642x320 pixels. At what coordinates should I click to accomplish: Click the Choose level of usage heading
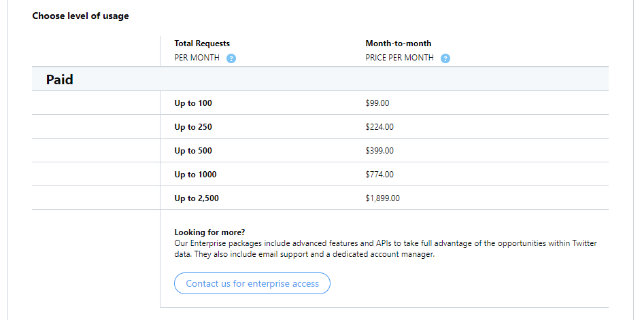click(x=80, y=16)
